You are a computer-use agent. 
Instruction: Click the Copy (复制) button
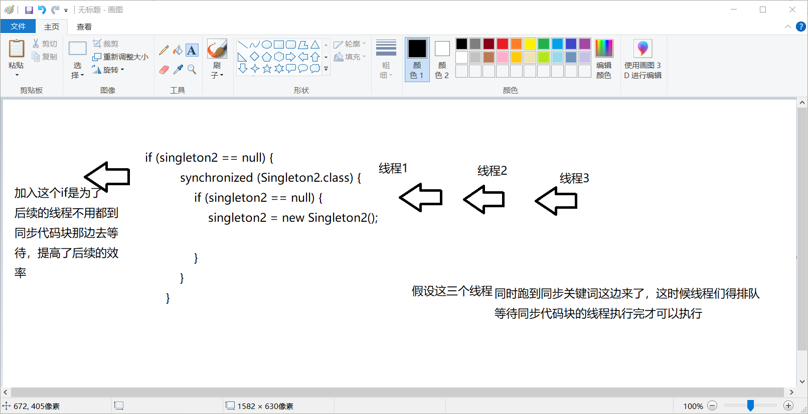coord(45,57)
